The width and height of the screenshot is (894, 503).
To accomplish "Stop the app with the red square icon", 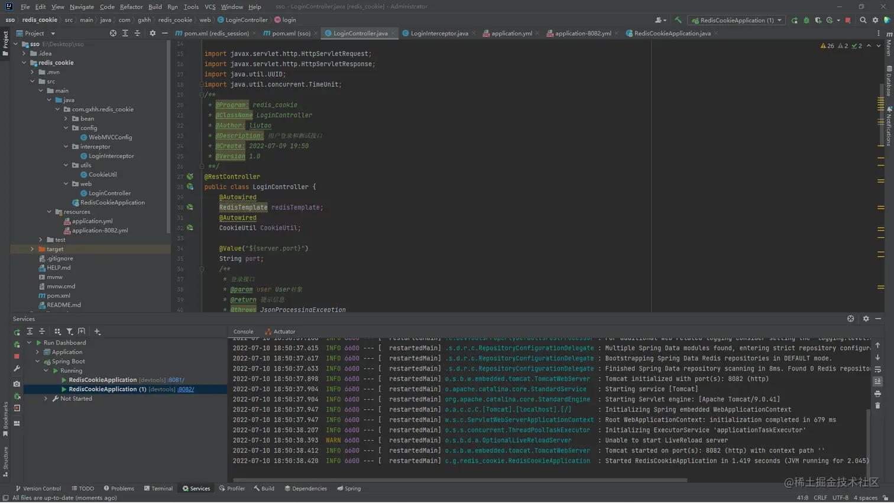I will point(847,20).
